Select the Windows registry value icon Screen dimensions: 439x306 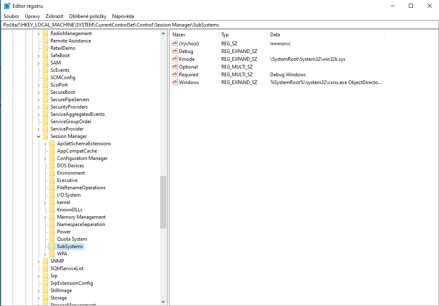175,82
